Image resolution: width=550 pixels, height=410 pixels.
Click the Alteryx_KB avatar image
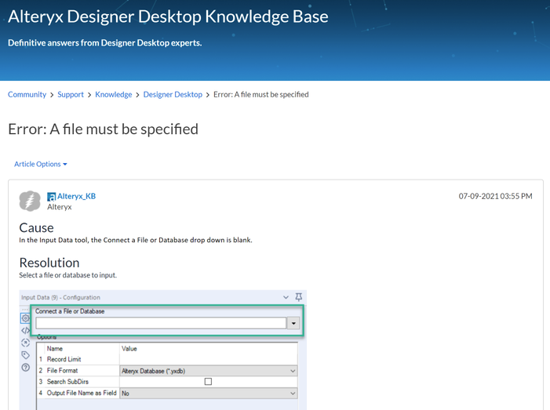click(x=30, y=201)
